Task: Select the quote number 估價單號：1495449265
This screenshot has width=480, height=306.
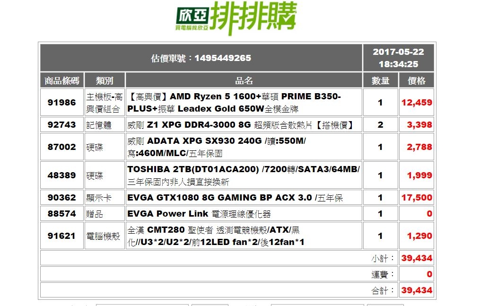Action: click(x=201, y=58)
